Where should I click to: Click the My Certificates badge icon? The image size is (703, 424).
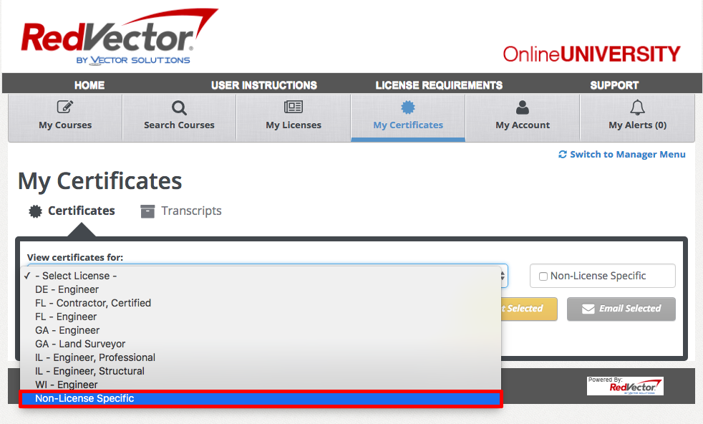(408, 107)
